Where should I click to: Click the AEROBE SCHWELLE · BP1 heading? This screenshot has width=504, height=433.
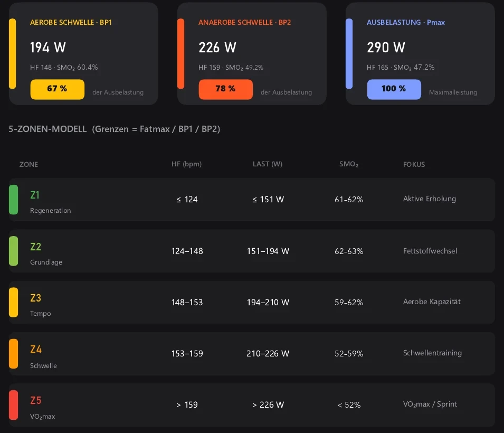[71, 22]
